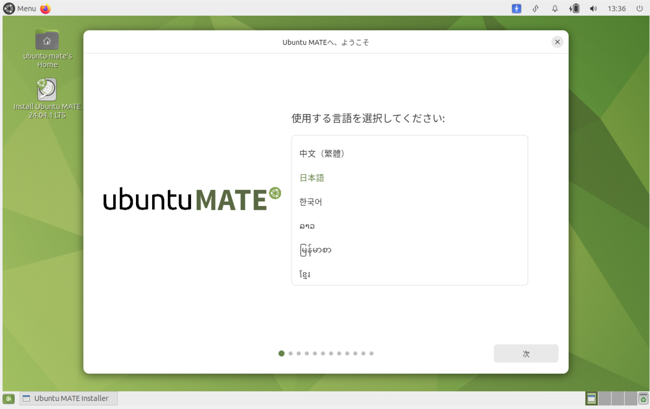Open the volume speaker indicator
This screenshot has width=650, height=409.
[x=593, y=9]
